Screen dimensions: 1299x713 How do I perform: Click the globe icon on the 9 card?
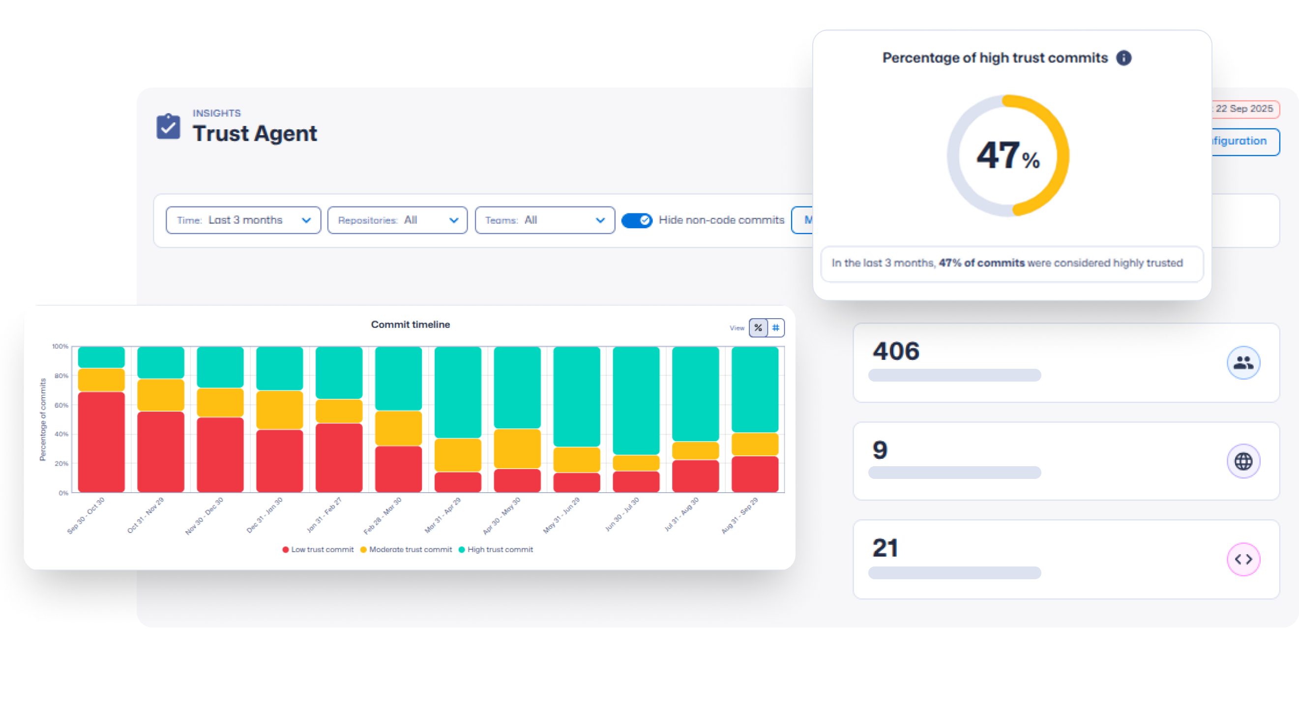(x=1242, y=460)
